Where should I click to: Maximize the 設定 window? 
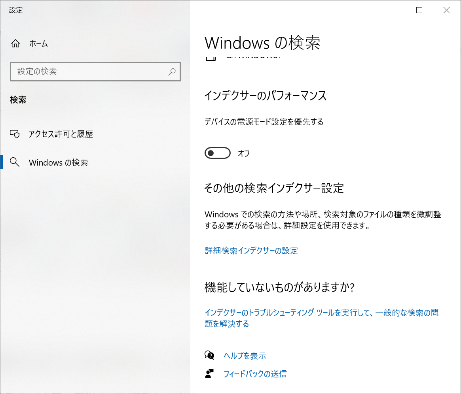419,10
